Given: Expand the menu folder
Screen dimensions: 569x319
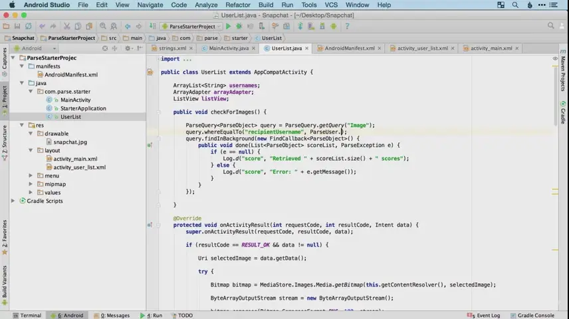Looking at the screenshot, I should click(x=31, y=175).
